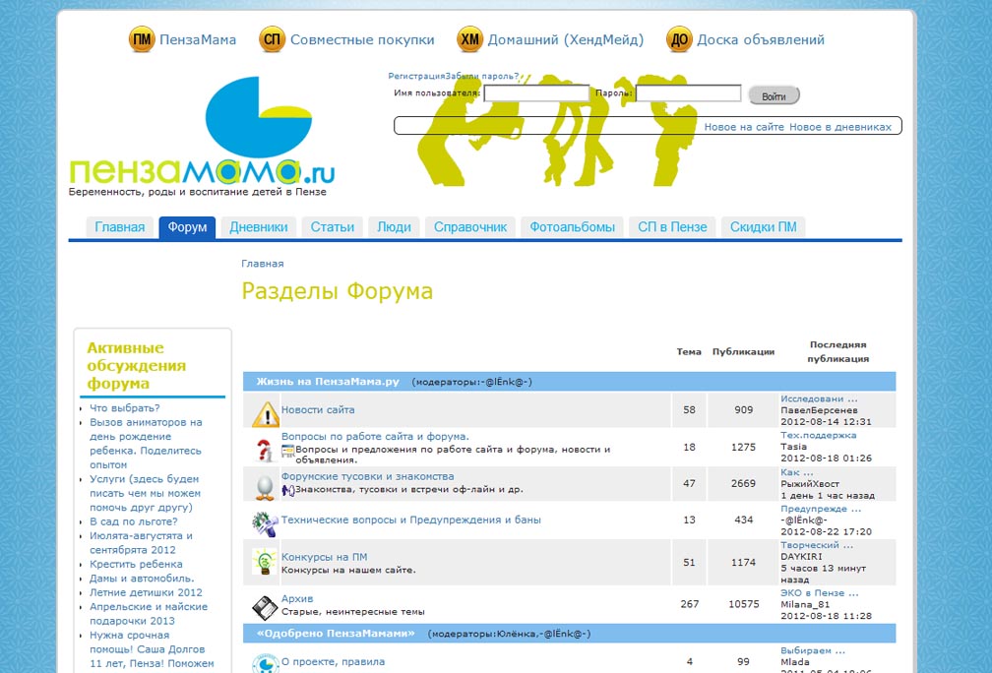Open the Конкурсы на ПМ section
The image size is (992, 673).
click(x=324, y=557)
